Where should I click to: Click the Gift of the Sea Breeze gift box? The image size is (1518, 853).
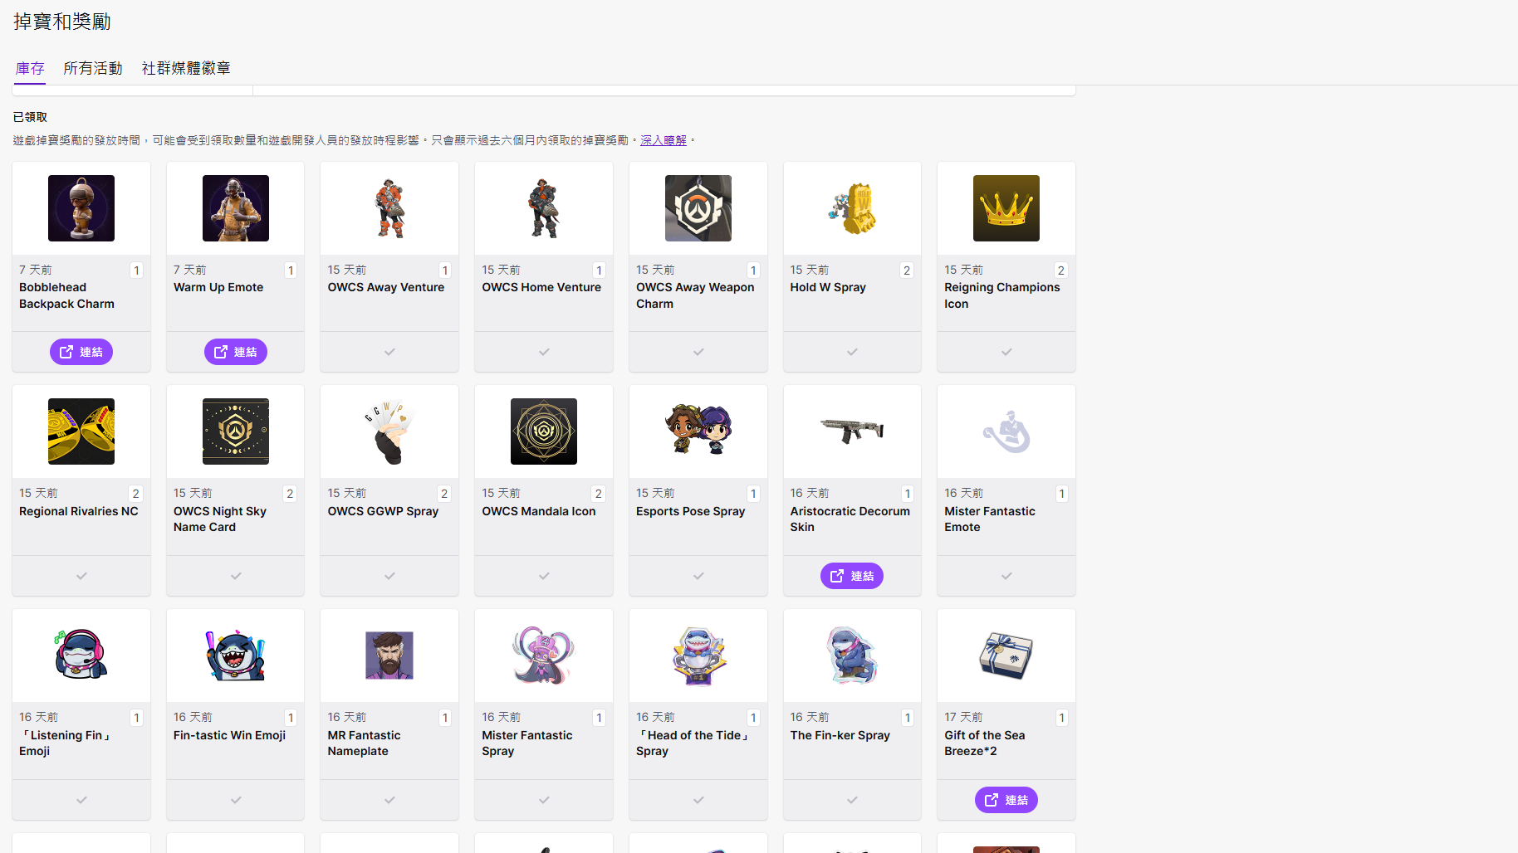pyautogui.click(x=1006, y=656)
